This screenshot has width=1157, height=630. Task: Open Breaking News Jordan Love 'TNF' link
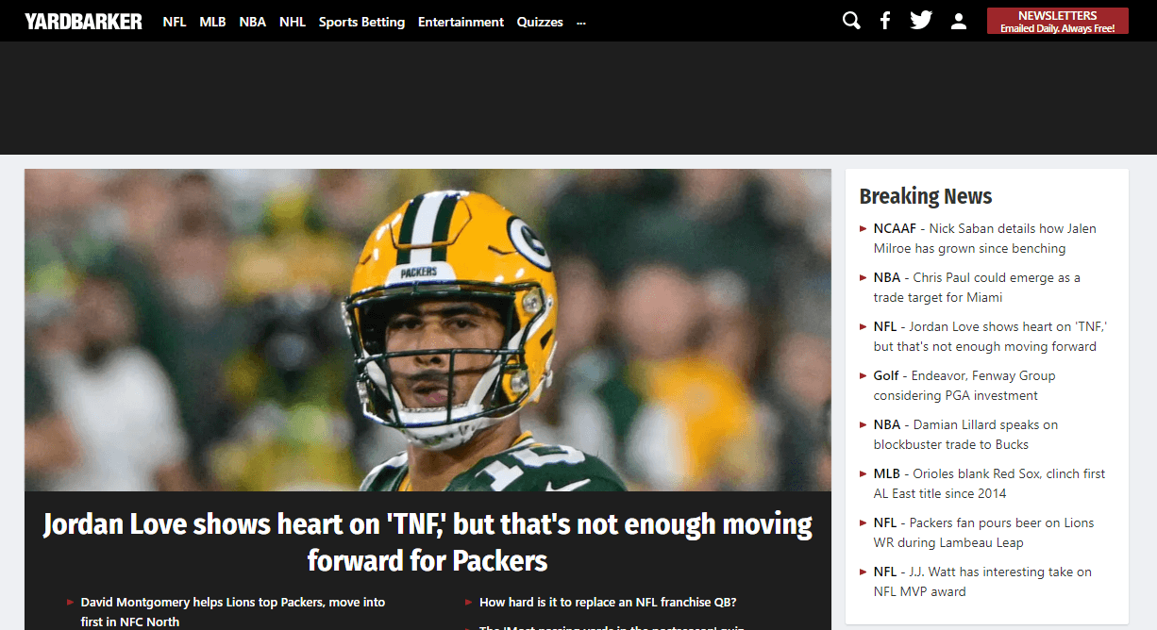coord(990,337)
